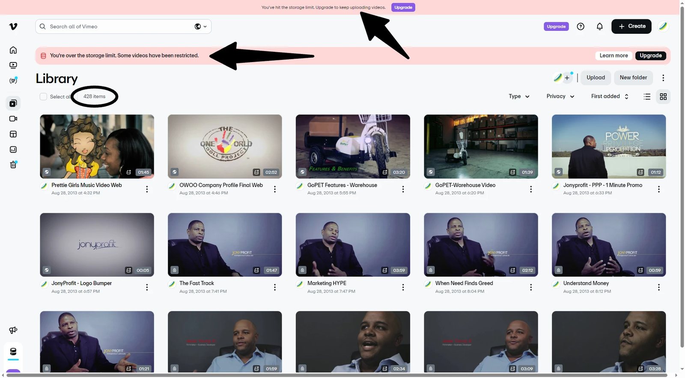
Task: Open the JonyProfit - Logo Bumper thumbnail
Action: tap(97, 245)
